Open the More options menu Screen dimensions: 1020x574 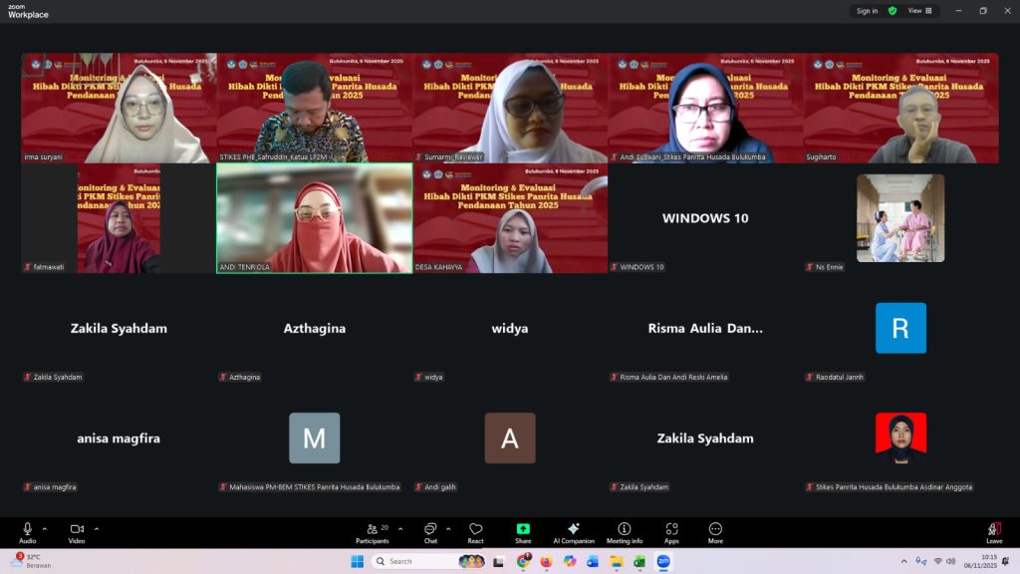[x=715, y=532]
